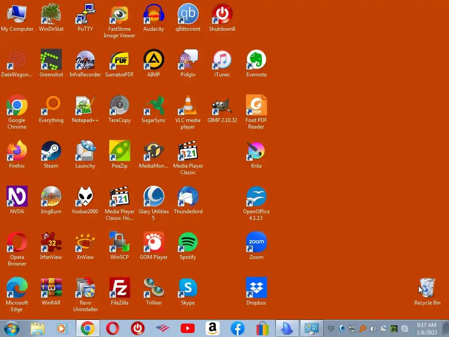This screenshot has height=337, width=449.
Task: Select the WinDirStat shortcut
Action: [51, 14]
